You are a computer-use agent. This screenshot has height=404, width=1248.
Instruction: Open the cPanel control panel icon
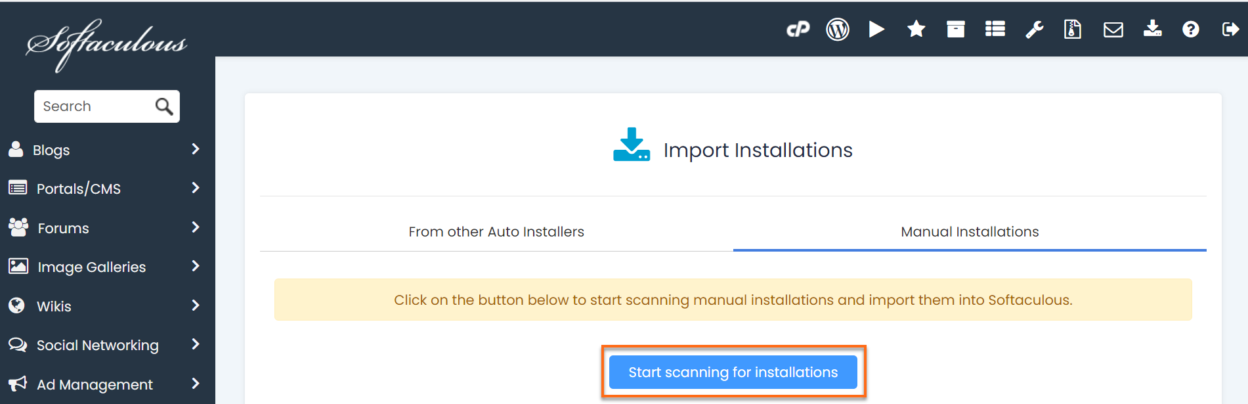[x=798, y=30]
